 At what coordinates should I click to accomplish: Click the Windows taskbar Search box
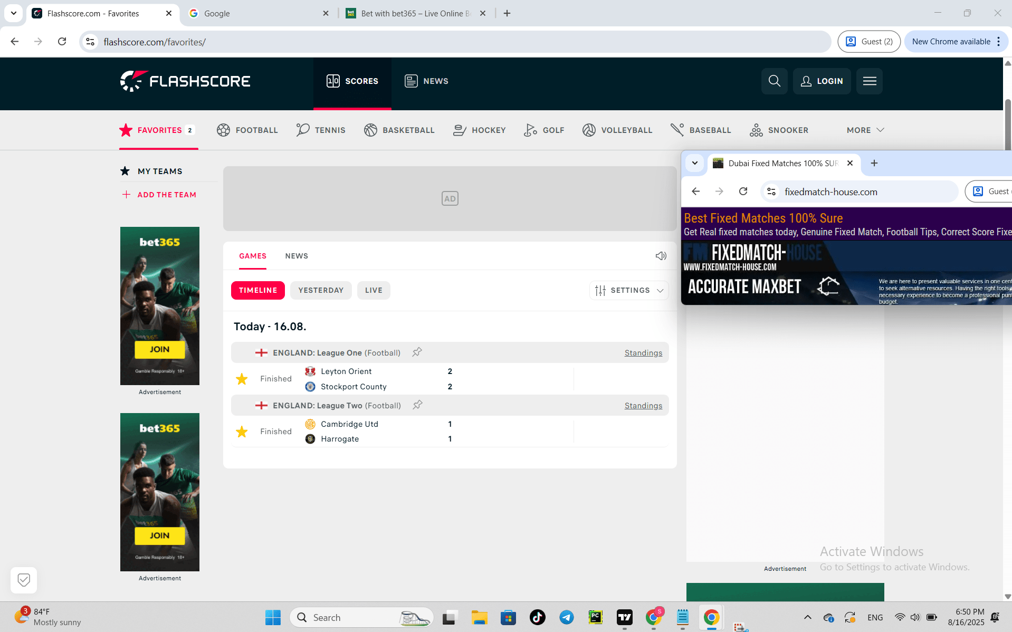pos(361,617)
